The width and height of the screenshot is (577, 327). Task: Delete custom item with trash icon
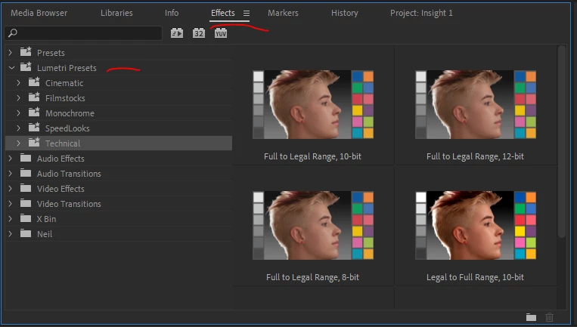click(550, 317)
